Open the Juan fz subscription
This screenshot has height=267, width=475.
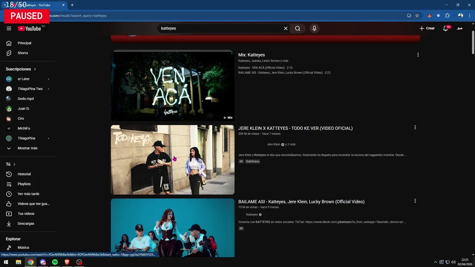(23, 109)
